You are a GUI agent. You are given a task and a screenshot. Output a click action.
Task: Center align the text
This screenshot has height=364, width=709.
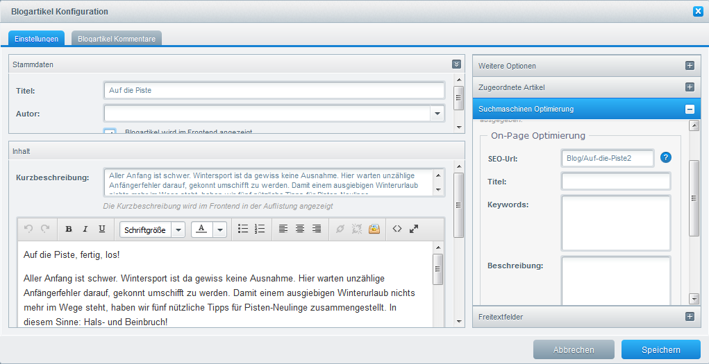coord(300,229)
